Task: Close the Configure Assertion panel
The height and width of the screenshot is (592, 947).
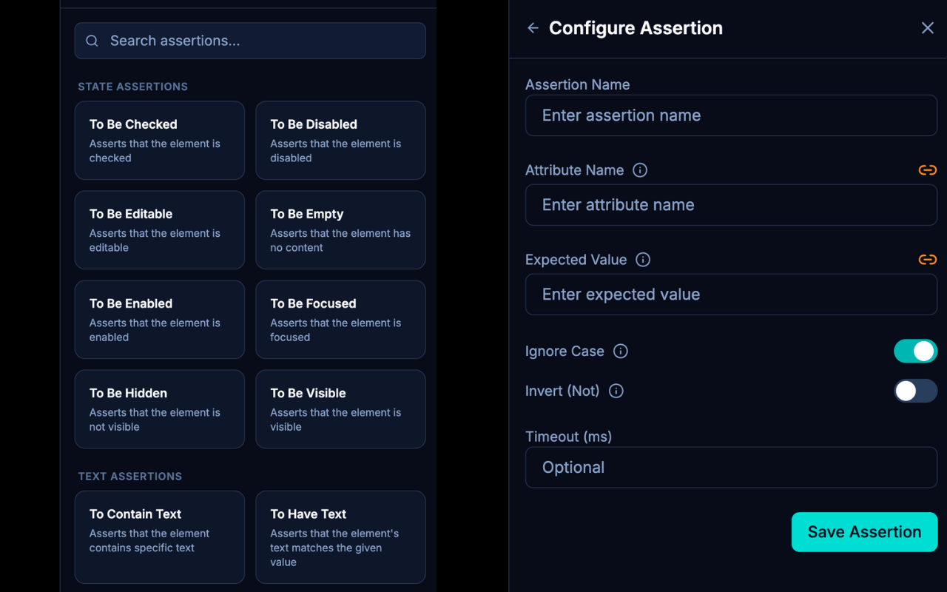Action: 927,28
